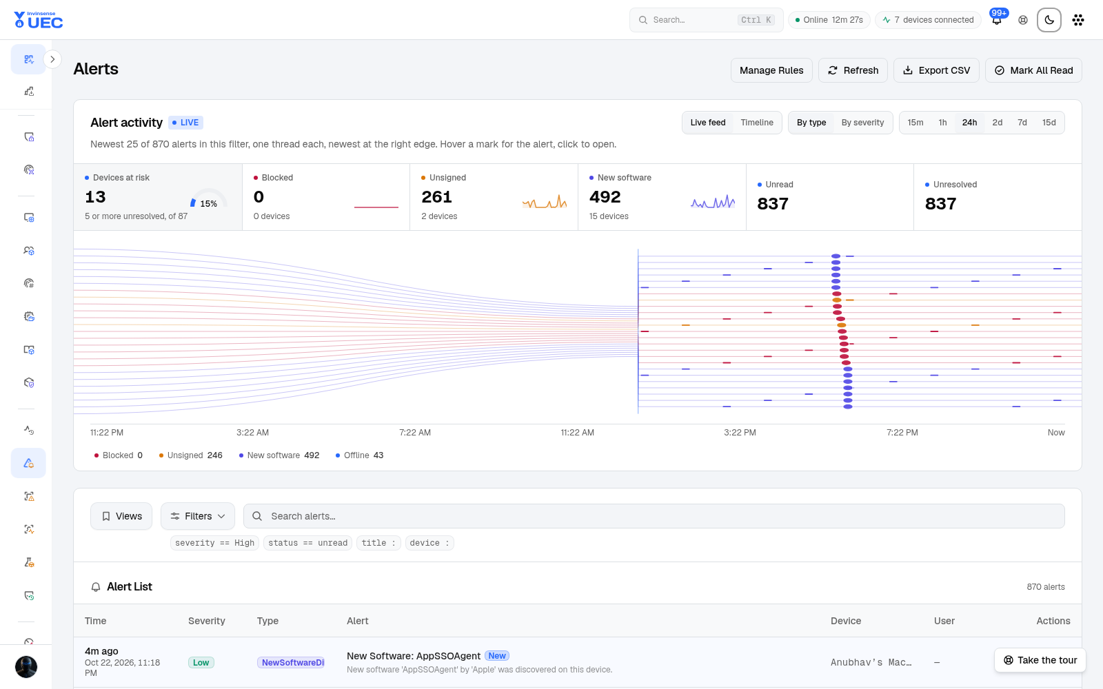The width and height of the screenshot is (1103, 689).
Task: Start the Take the tour guide
Action: pyautogui.click(x=1040, y=660)
